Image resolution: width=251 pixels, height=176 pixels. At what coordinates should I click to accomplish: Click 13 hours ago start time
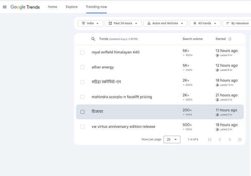[x=227, y=51]
